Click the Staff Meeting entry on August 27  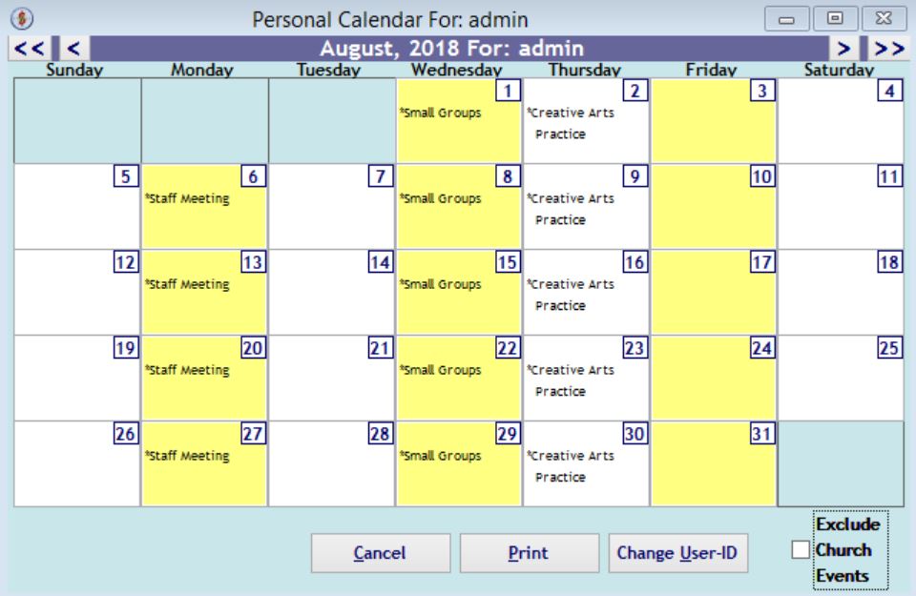(188, 456)
